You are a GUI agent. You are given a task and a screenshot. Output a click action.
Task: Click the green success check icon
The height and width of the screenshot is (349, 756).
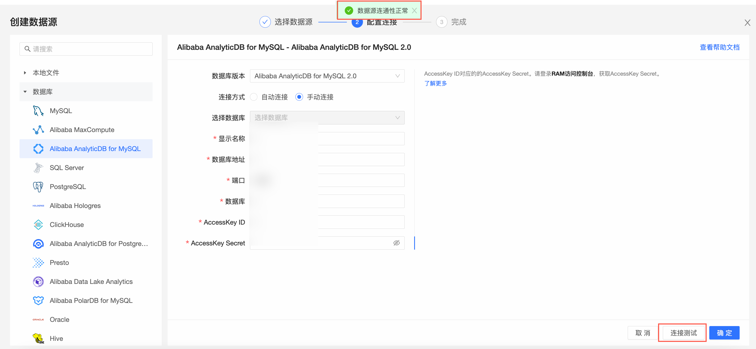pos(349,11)
